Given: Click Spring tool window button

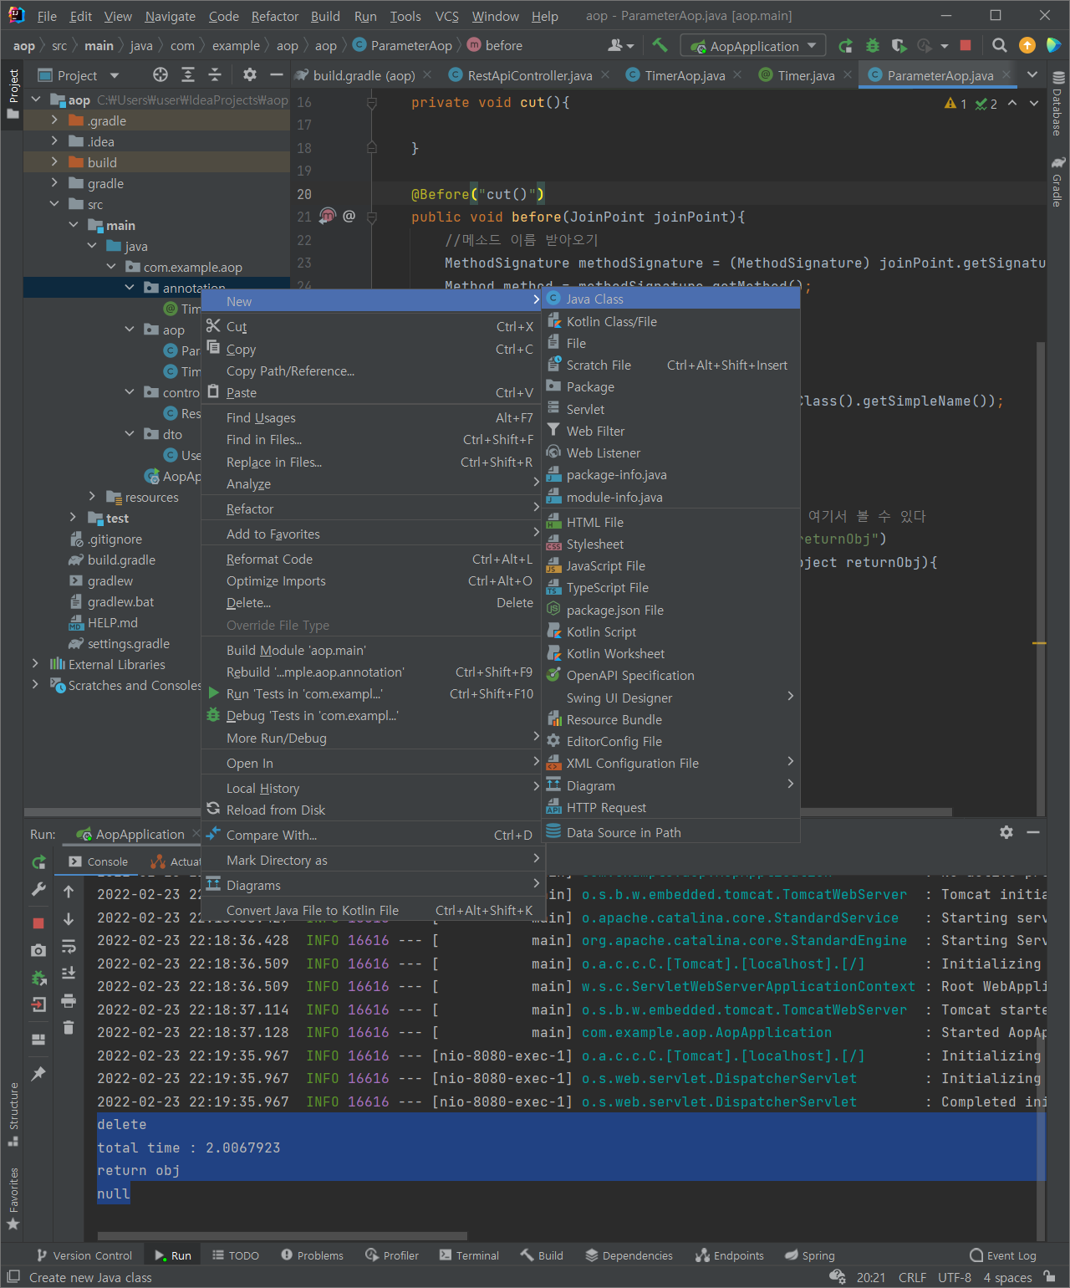Looking at the screenshot, I should pyautogui.click(x=810, y=1255).
